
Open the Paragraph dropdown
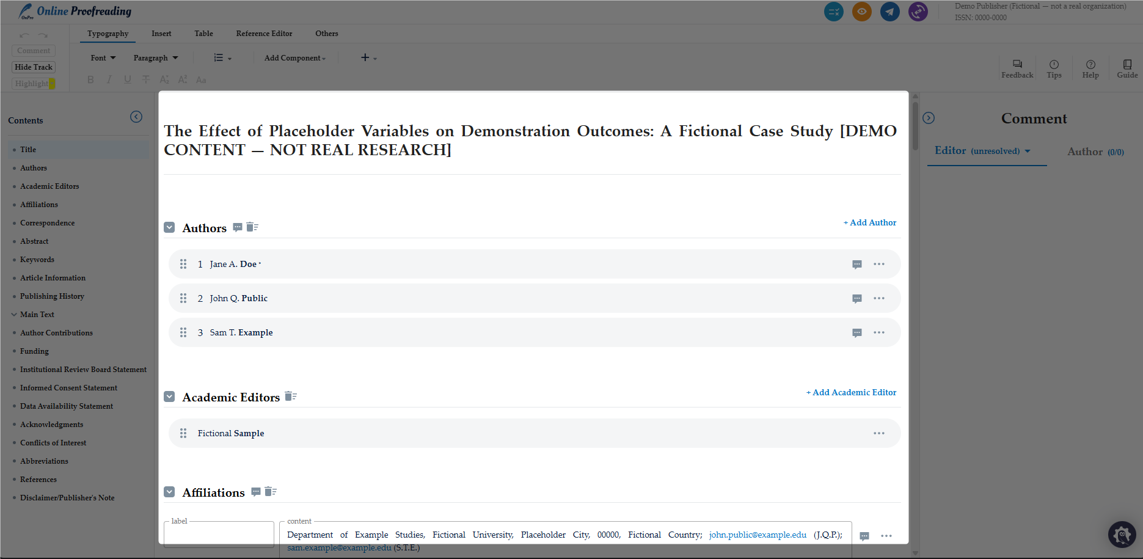pyautogui.click(x=156, y=58)
